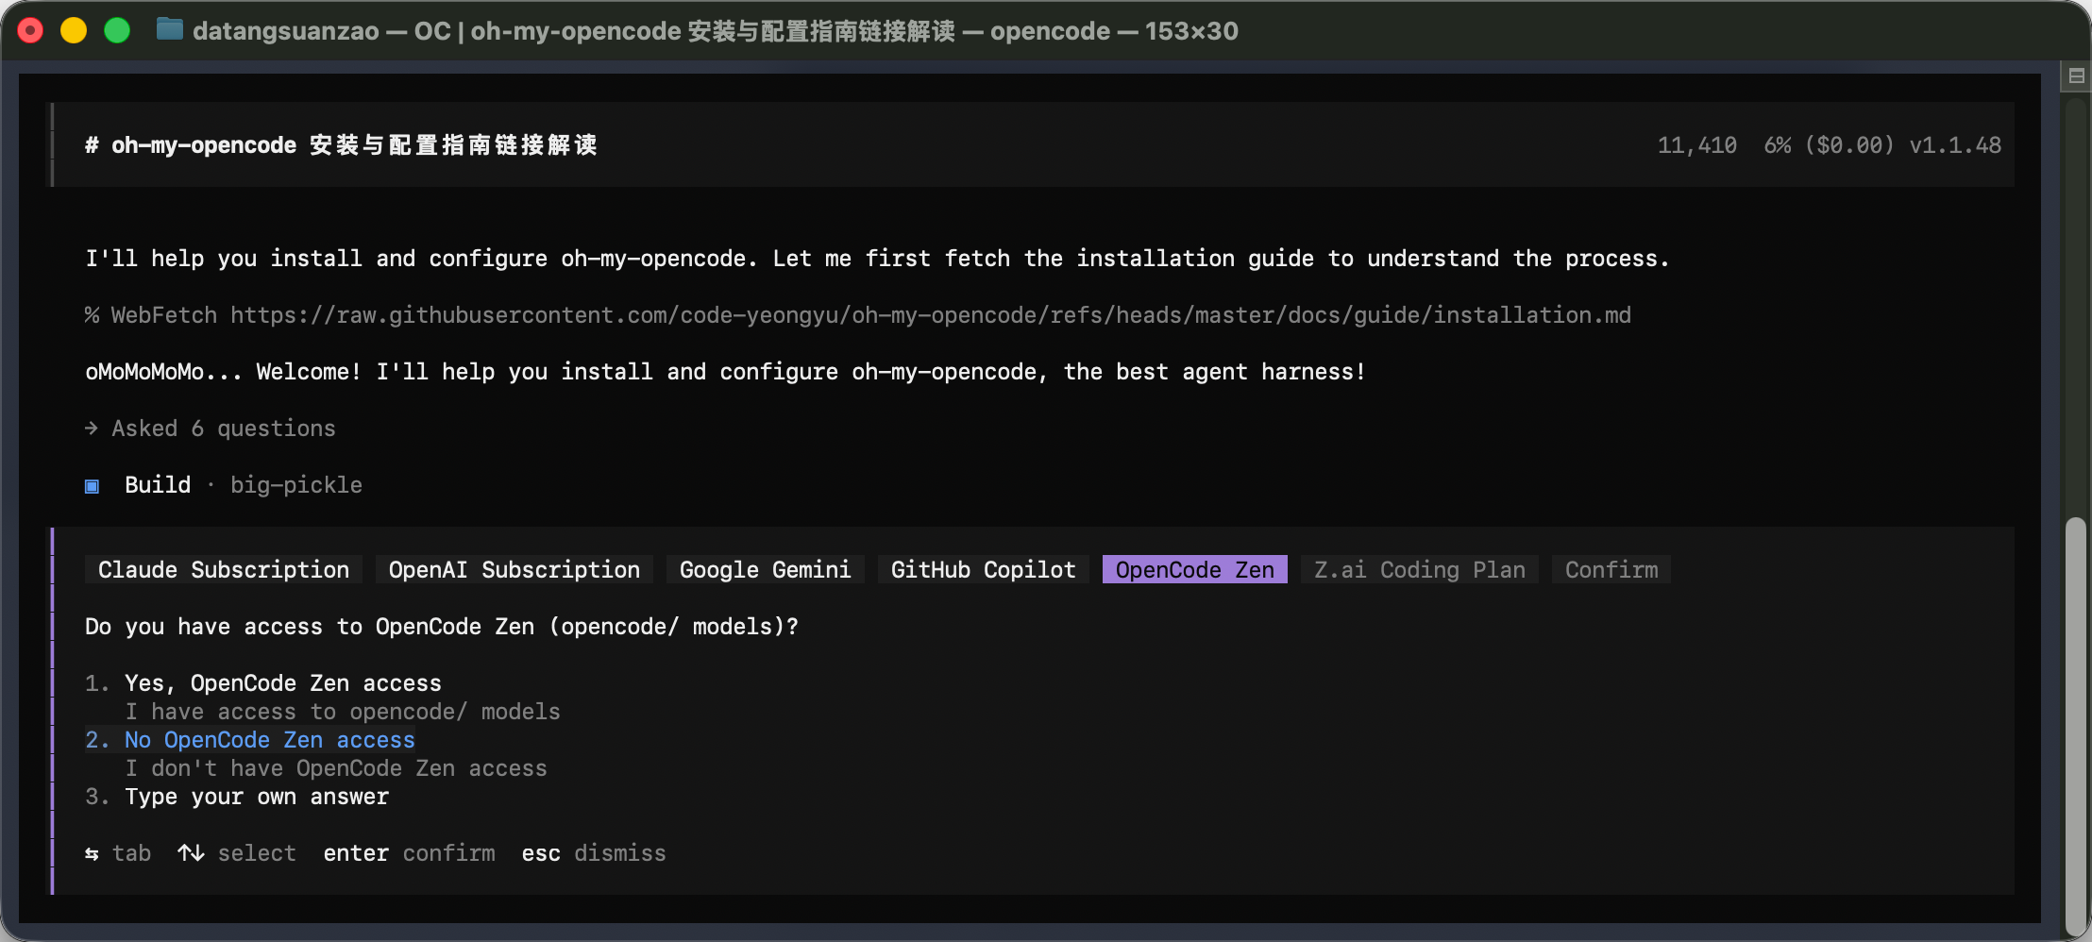The height and width of the screenshot is (942, 2092).
Task: Click 'I don't have OpenCode Zen access'
Action: point(336,767)
